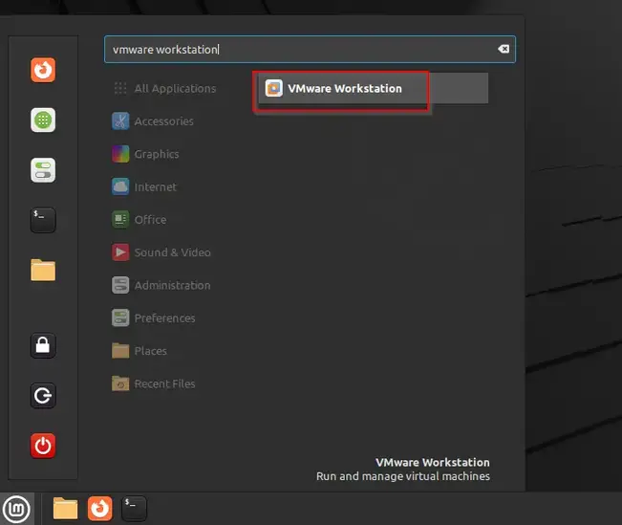Click the All Applications grid icon
The image size is (622, 525).
[x=120, y=88]
